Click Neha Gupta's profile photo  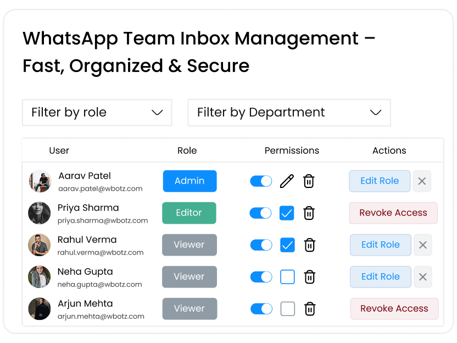[40, 277]
